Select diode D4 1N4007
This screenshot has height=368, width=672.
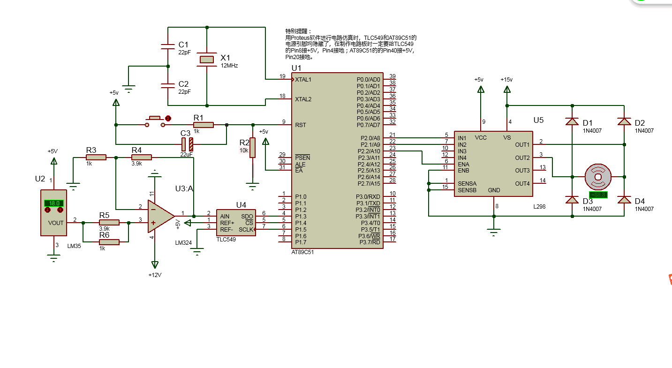click(624, 199)
